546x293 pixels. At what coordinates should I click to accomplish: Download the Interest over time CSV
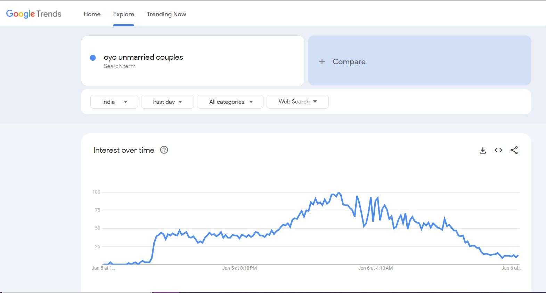coord(482,150)
